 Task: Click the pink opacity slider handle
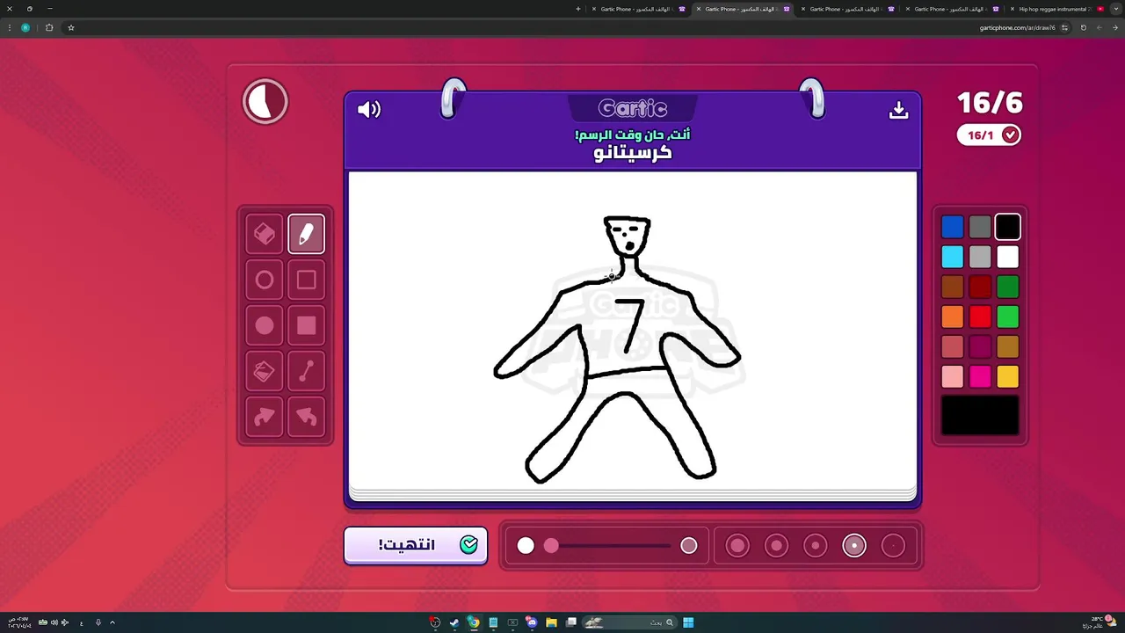551,546
